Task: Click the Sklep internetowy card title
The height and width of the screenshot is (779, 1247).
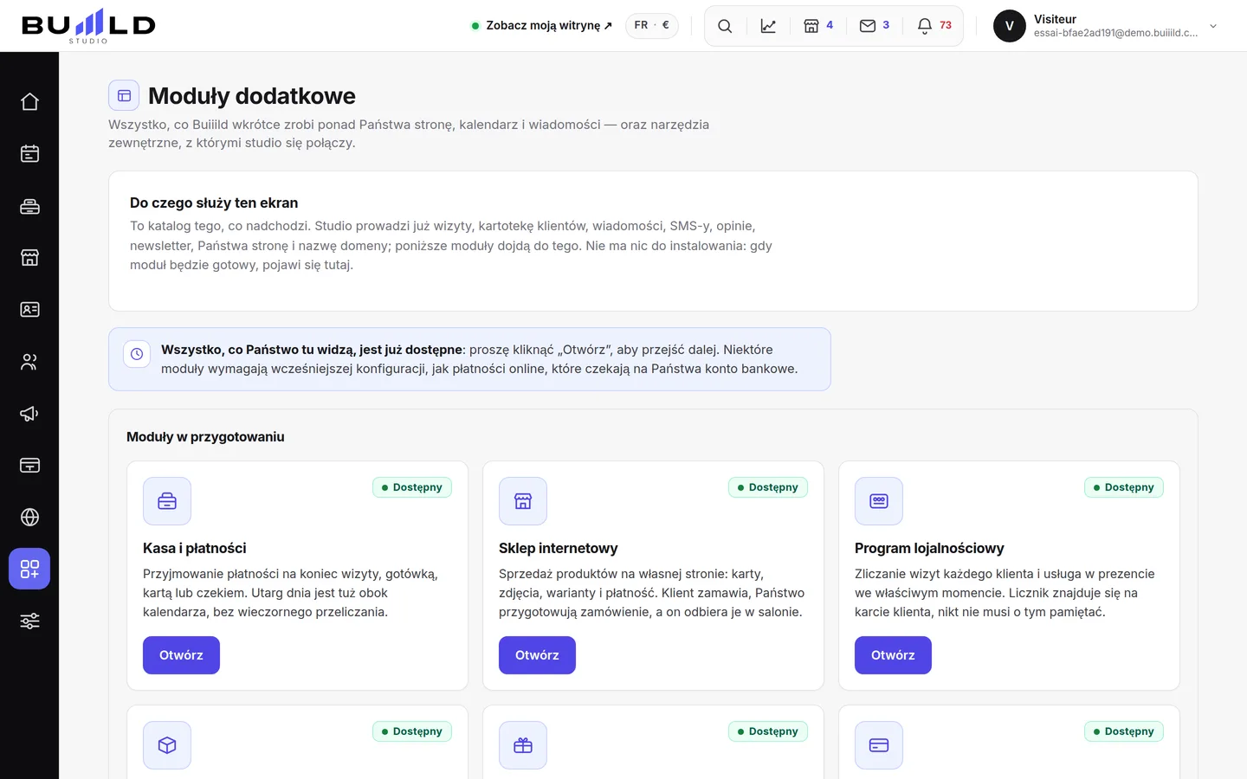Action: tap(559, 548)
